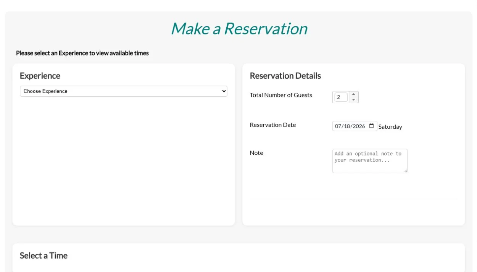Click the Select a Time heading

(x=44, y=256)
